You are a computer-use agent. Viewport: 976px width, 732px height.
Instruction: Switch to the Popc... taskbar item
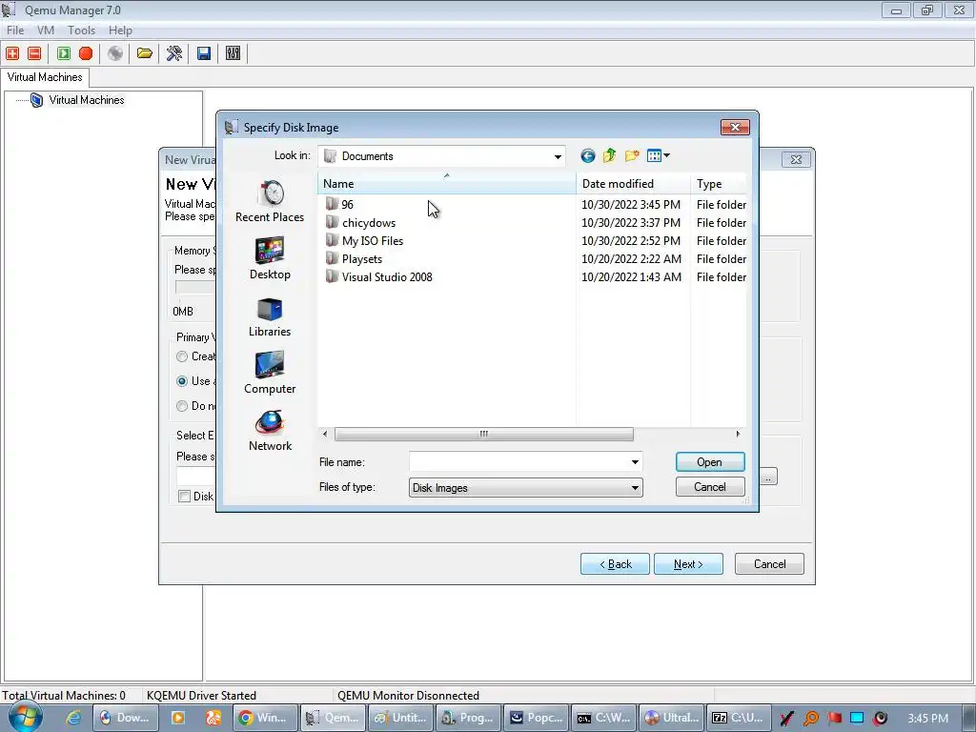[x=536, y=718]
